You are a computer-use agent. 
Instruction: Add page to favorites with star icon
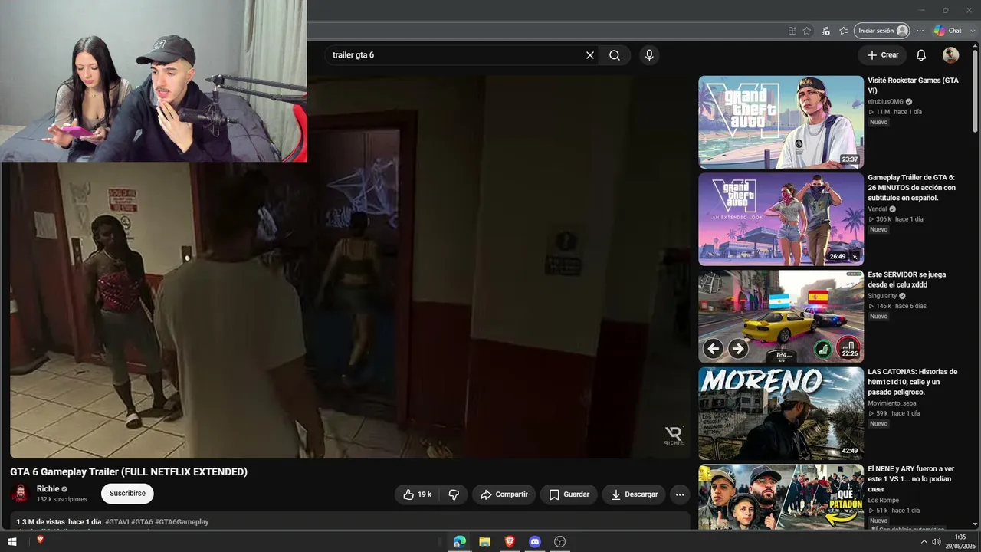click(807, 31)
